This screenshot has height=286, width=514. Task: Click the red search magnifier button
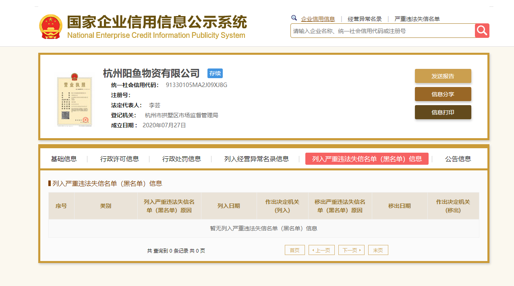[482, 31]
